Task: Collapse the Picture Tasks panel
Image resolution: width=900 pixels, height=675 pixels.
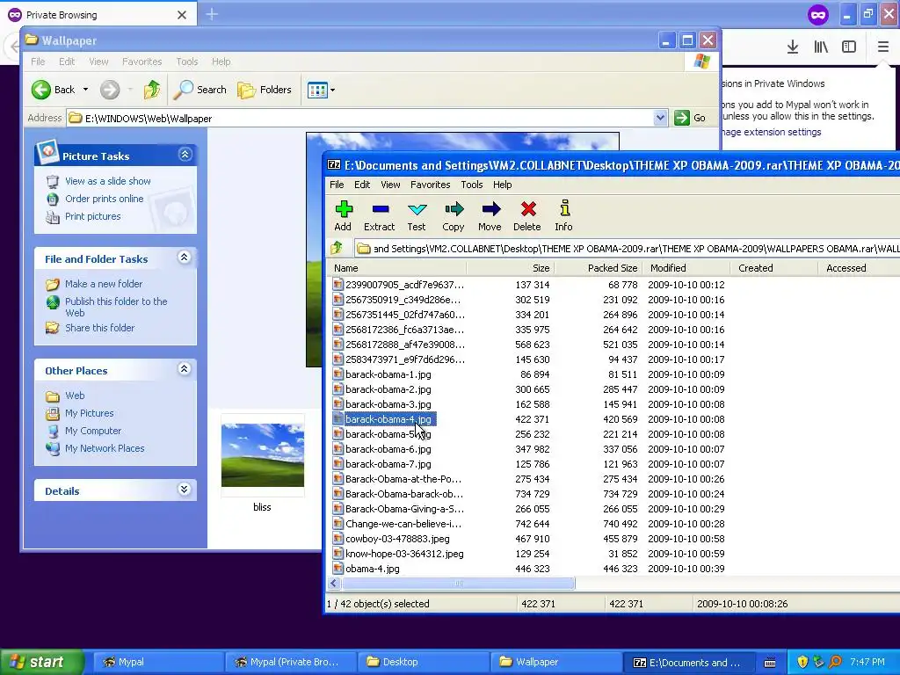Action: tap(185, 155)
